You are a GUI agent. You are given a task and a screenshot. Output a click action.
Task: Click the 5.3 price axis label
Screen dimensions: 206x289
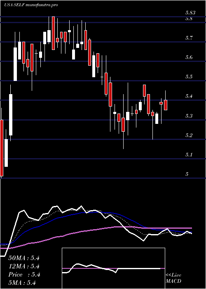[190, 116]
